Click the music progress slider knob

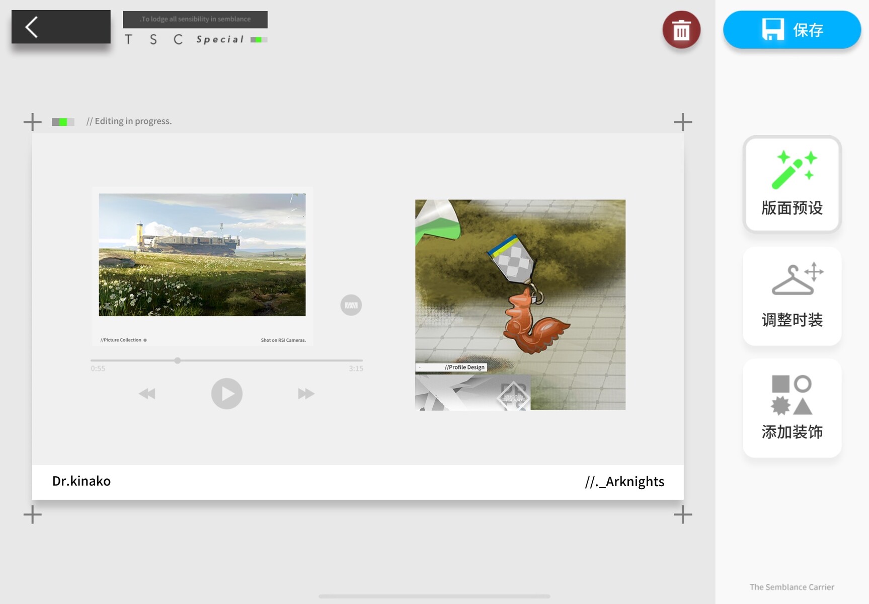tap(178, 360)
